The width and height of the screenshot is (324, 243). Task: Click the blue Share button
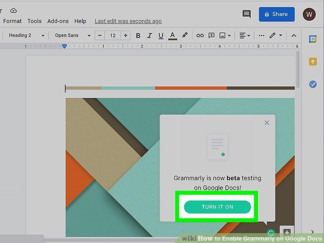click(x=277, y=14)
